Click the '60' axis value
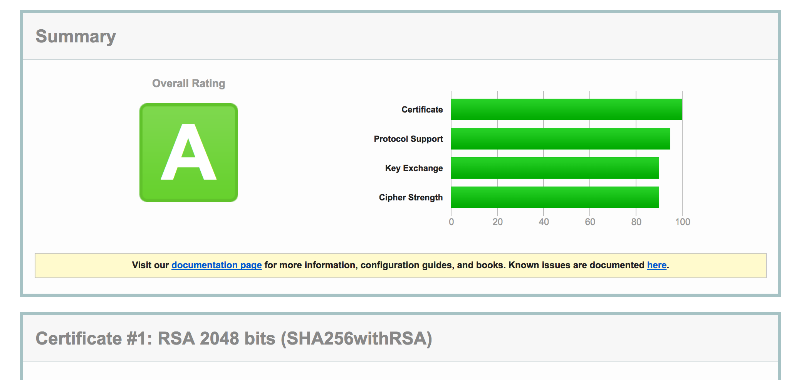Image resolution: width=809 pixels, height=380 pixels. [x=590, y=222]
